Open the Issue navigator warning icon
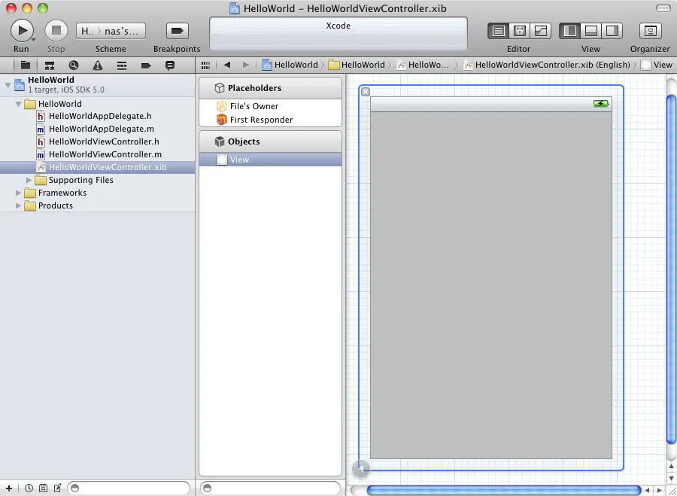 point(98,65)
